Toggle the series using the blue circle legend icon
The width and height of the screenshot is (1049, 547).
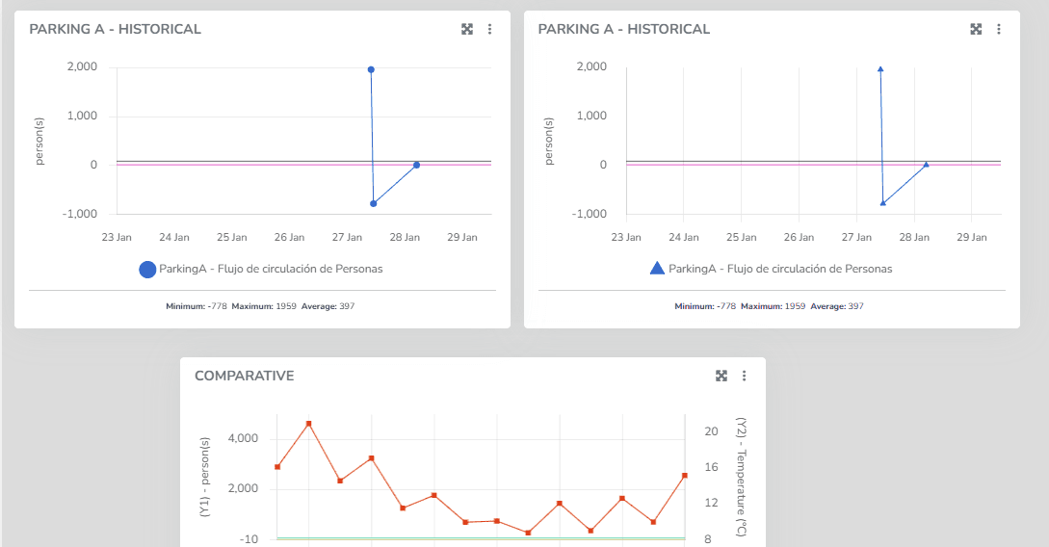(x=147, y=270)
